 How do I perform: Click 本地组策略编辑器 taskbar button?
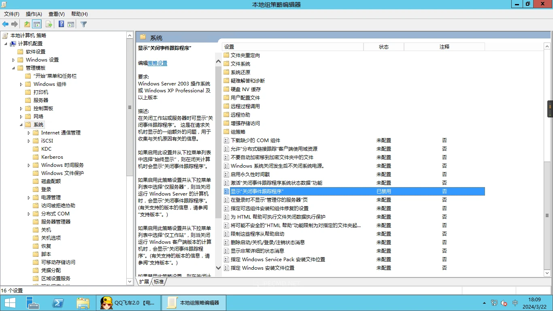194,302
